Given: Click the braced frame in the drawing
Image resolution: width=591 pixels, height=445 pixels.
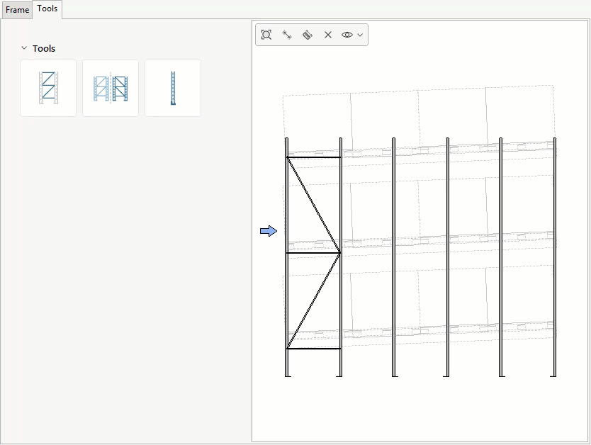Looking at the screenshot, I should (314, 257).
